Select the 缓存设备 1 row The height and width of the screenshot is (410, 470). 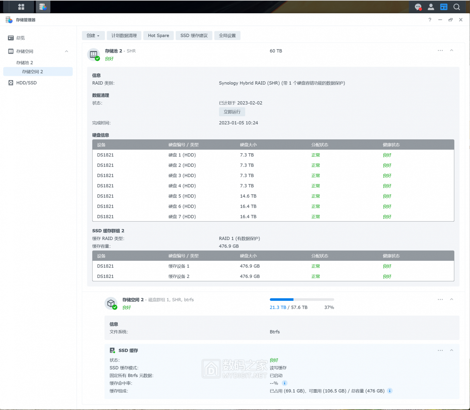(273, 266)
